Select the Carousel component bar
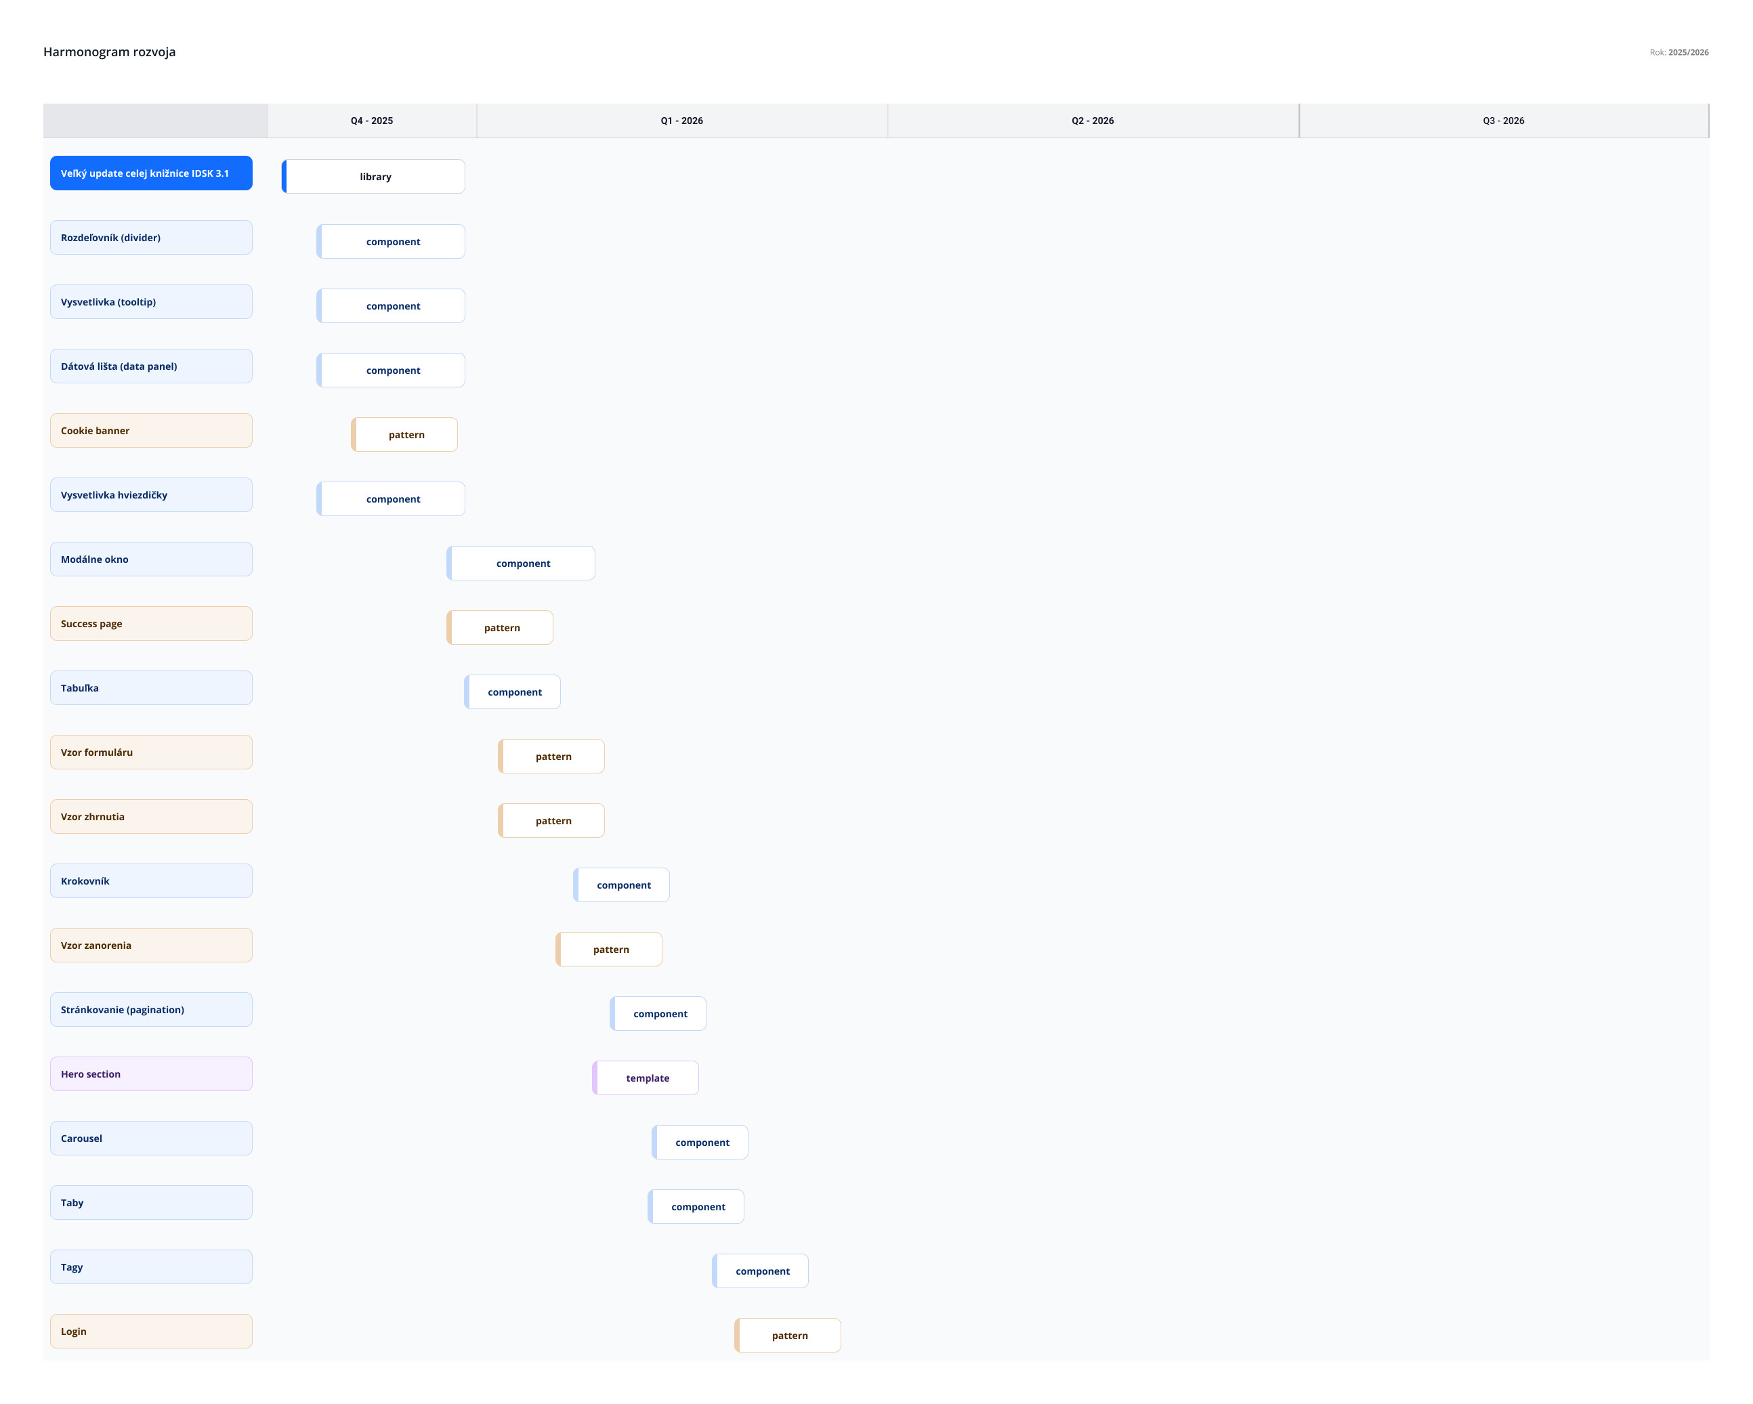This screenshot has width=1753, height=1404. pyautogui.click(x=700, y=1142)
